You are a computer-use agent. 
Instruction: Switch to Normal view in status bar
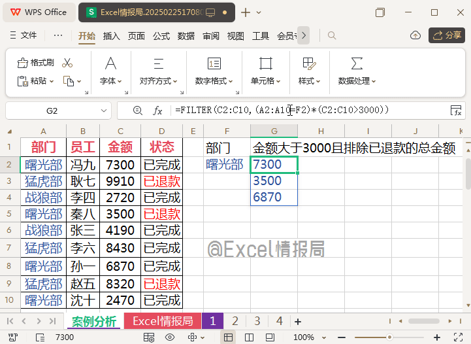(229, 337)
